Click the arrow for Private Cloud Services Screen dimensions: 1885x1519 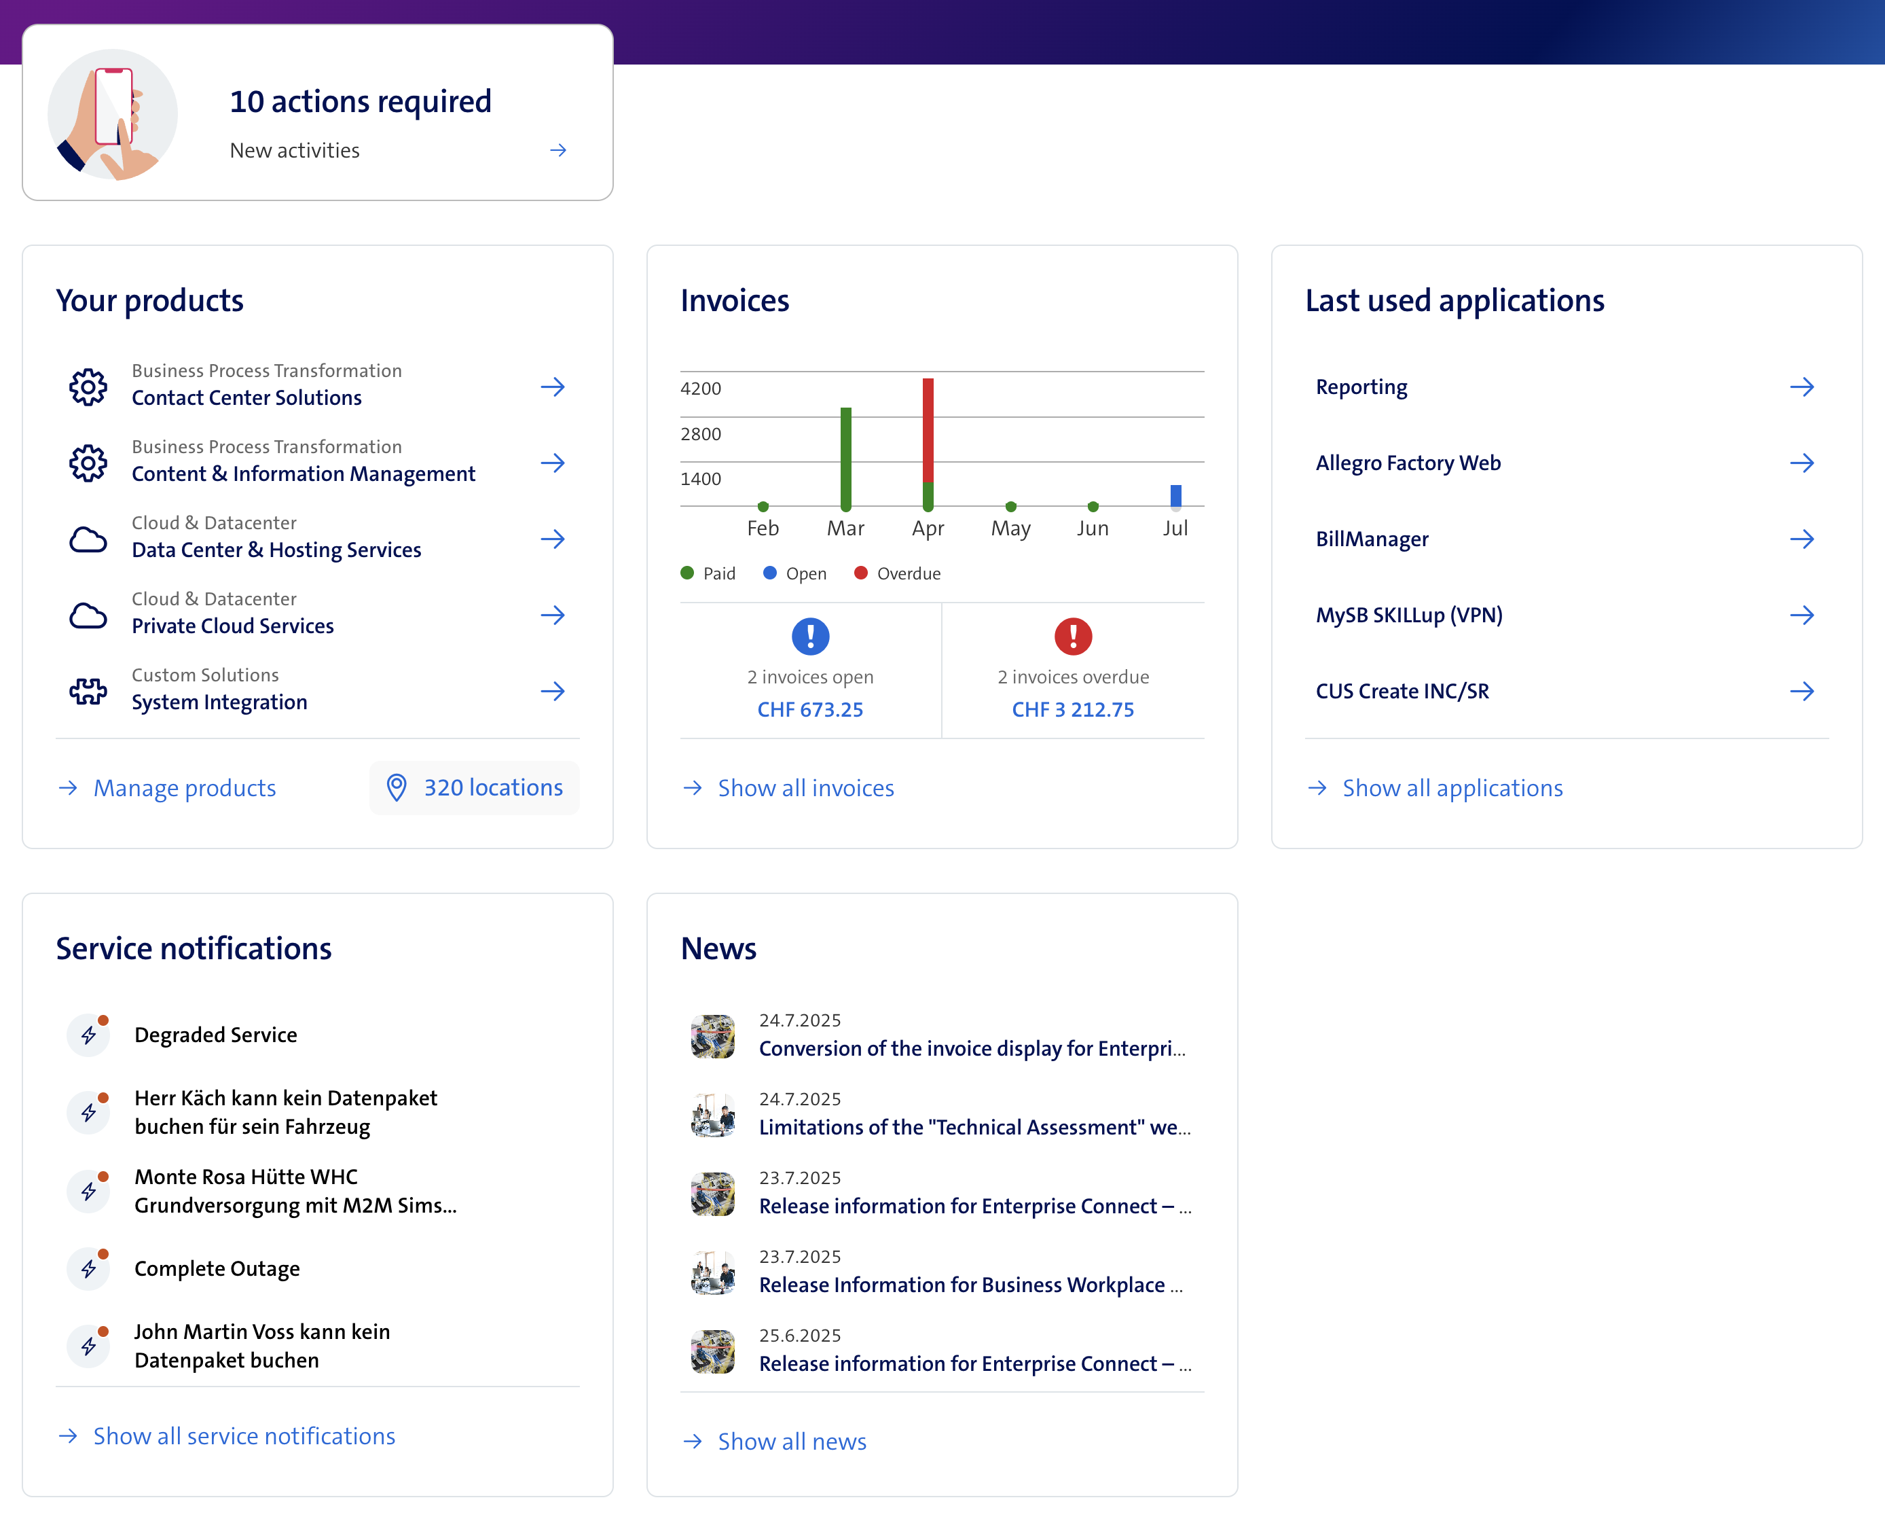click(553, 614)
